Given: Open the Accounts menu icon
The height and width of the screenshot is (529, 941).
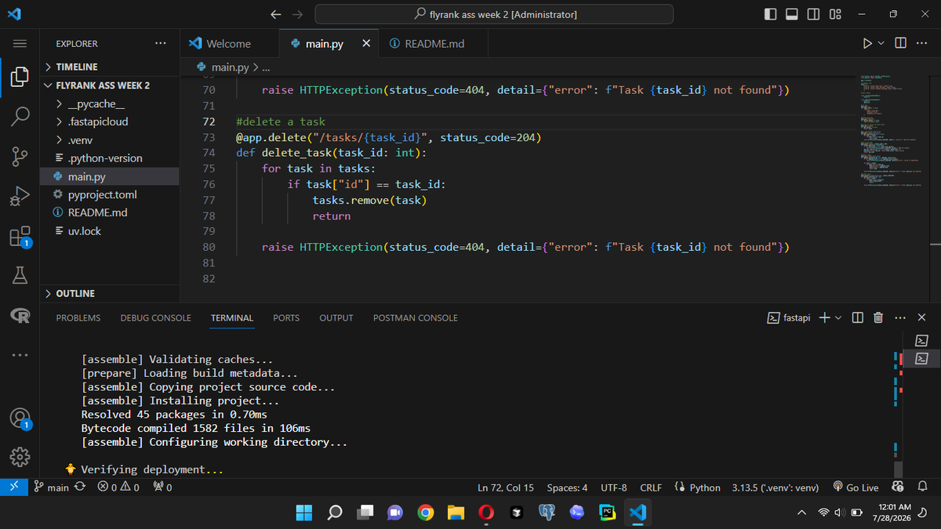Looking at the screenshot, I should [x=20, y=417].
